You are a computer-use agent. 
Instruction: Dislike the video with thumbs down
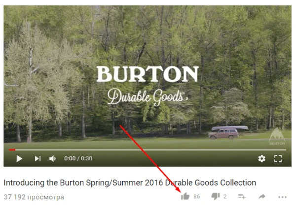click(216, 196)
